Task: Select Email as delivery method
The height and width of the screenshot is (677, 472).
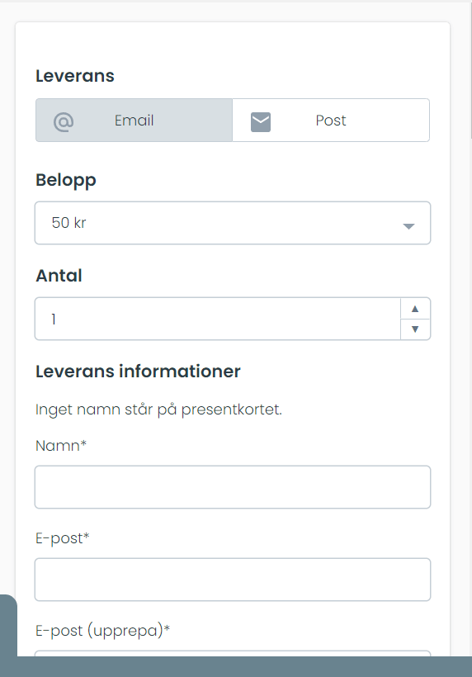Action: click(x=134, y=120)
